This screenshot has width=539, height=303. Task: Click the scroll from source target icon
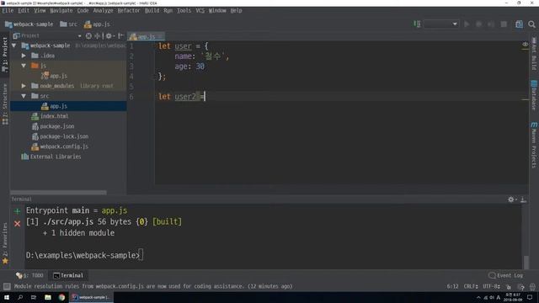88,35
